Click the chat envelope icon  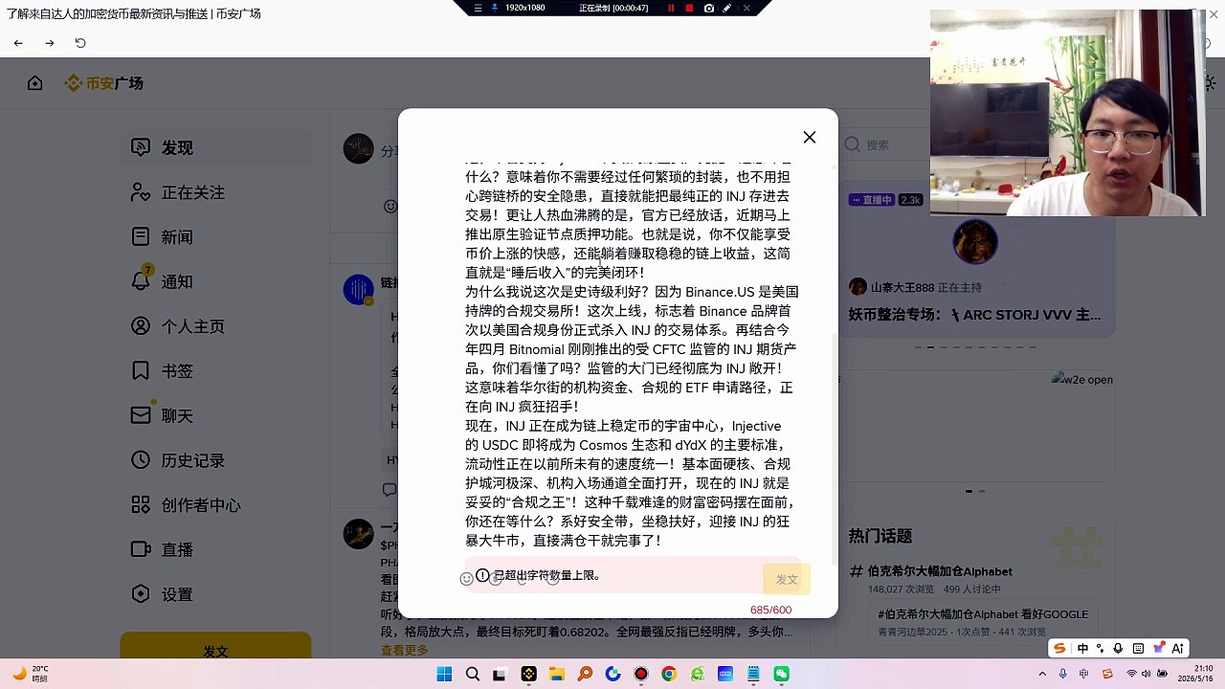[141, 415]
